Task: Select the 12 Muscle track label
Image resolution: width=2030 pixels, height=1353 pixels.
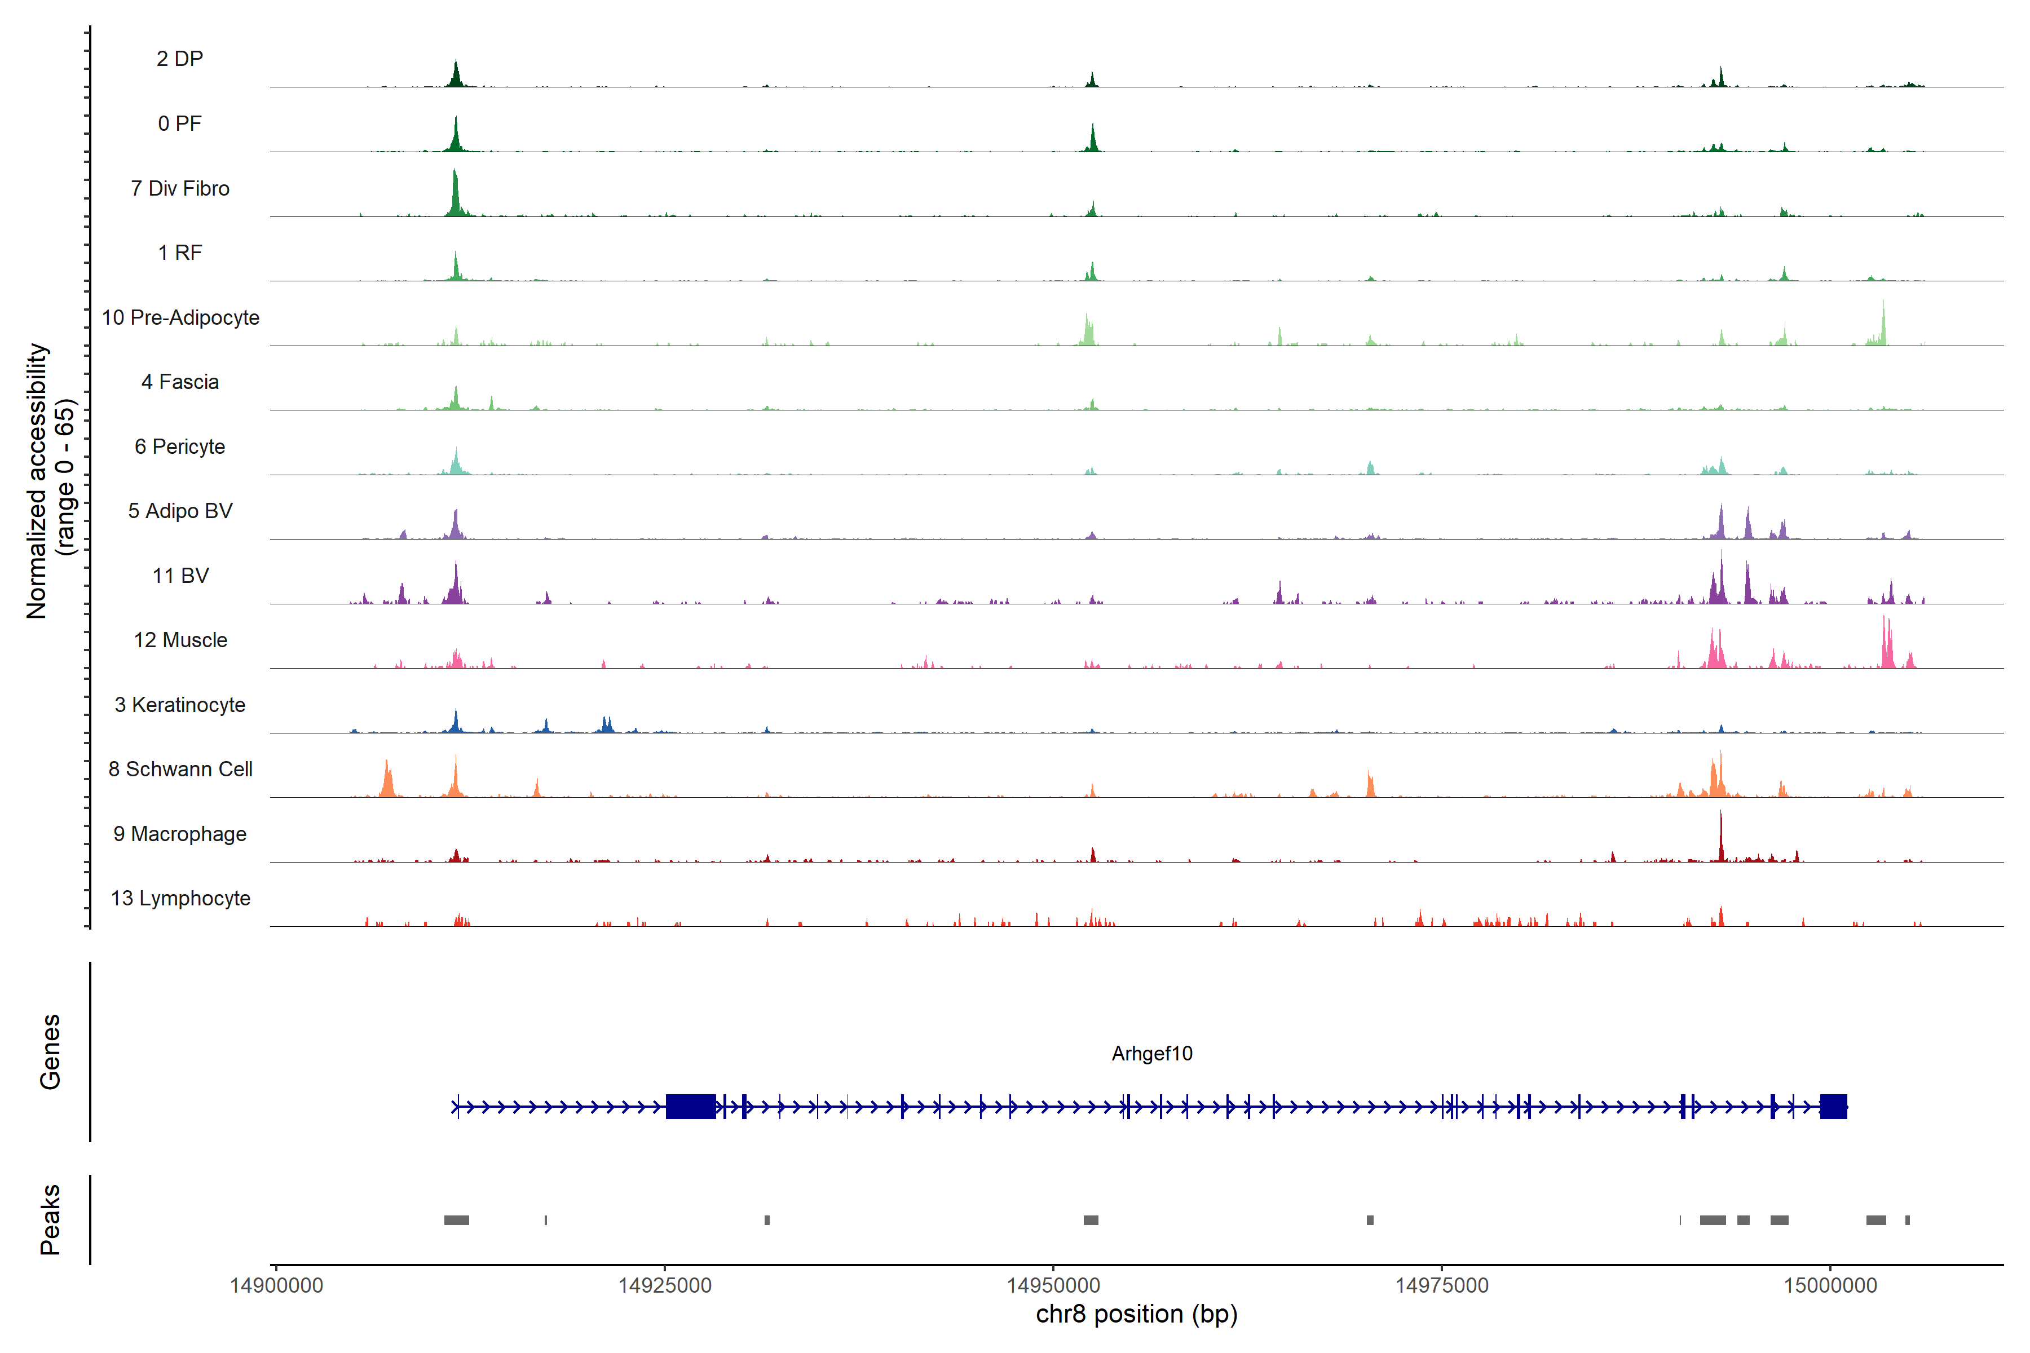Action: coord(179,640)
